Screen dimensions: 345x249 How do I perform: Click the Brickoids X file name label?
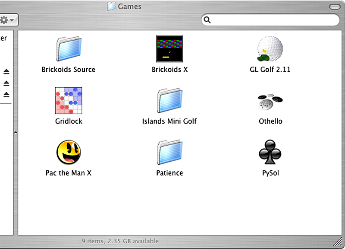[x=169, y=70]
